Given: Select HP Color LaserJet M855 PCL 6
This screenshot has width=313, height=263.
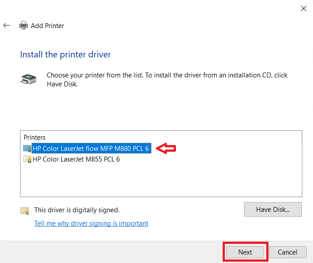Looking at the screenshot, I should pyautogui.click(x=76, y=159).
